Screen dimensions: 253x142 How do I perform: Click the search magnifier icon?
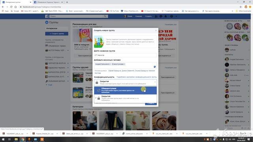point(105,16)
